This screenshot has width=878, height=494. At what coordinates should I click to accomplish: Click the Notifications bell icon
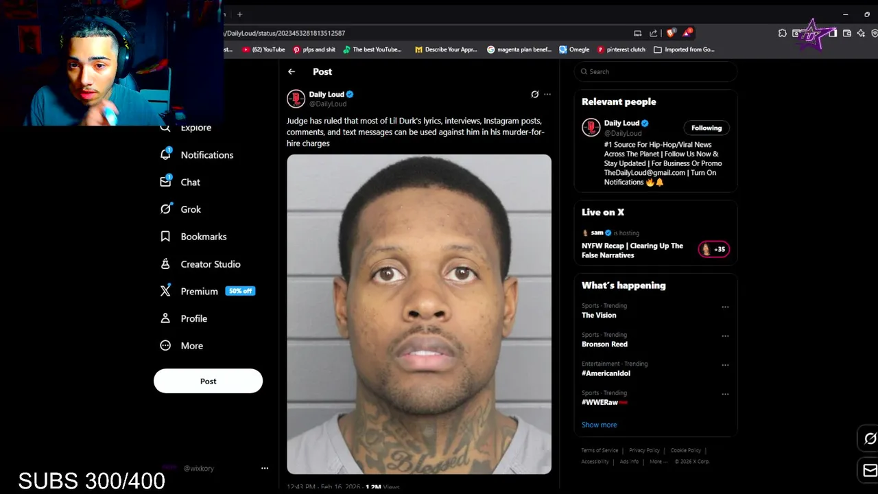(x=165, y=154)
